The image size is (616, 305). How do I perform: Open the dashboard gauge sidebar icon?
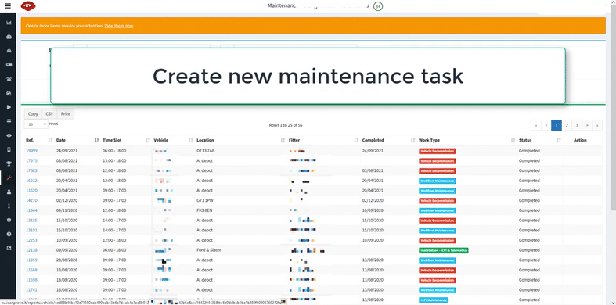coord(9,37)
